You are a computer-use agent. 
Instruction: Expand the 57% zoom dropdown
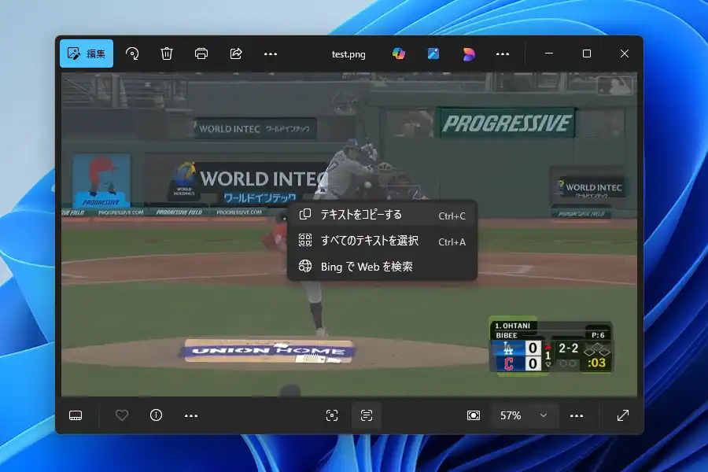543,415
